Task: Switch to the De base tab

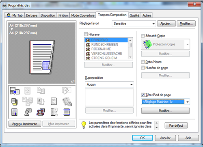Action: (x=32, y=15)
